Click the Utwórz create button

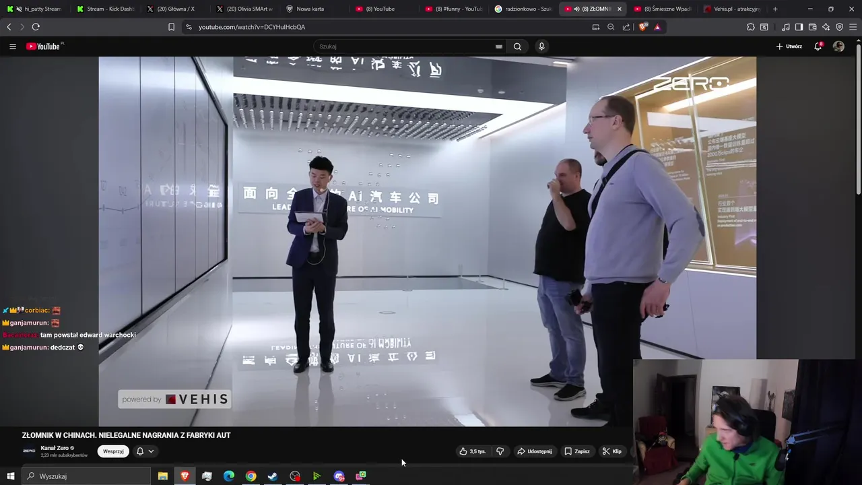[x=789, y=46]
